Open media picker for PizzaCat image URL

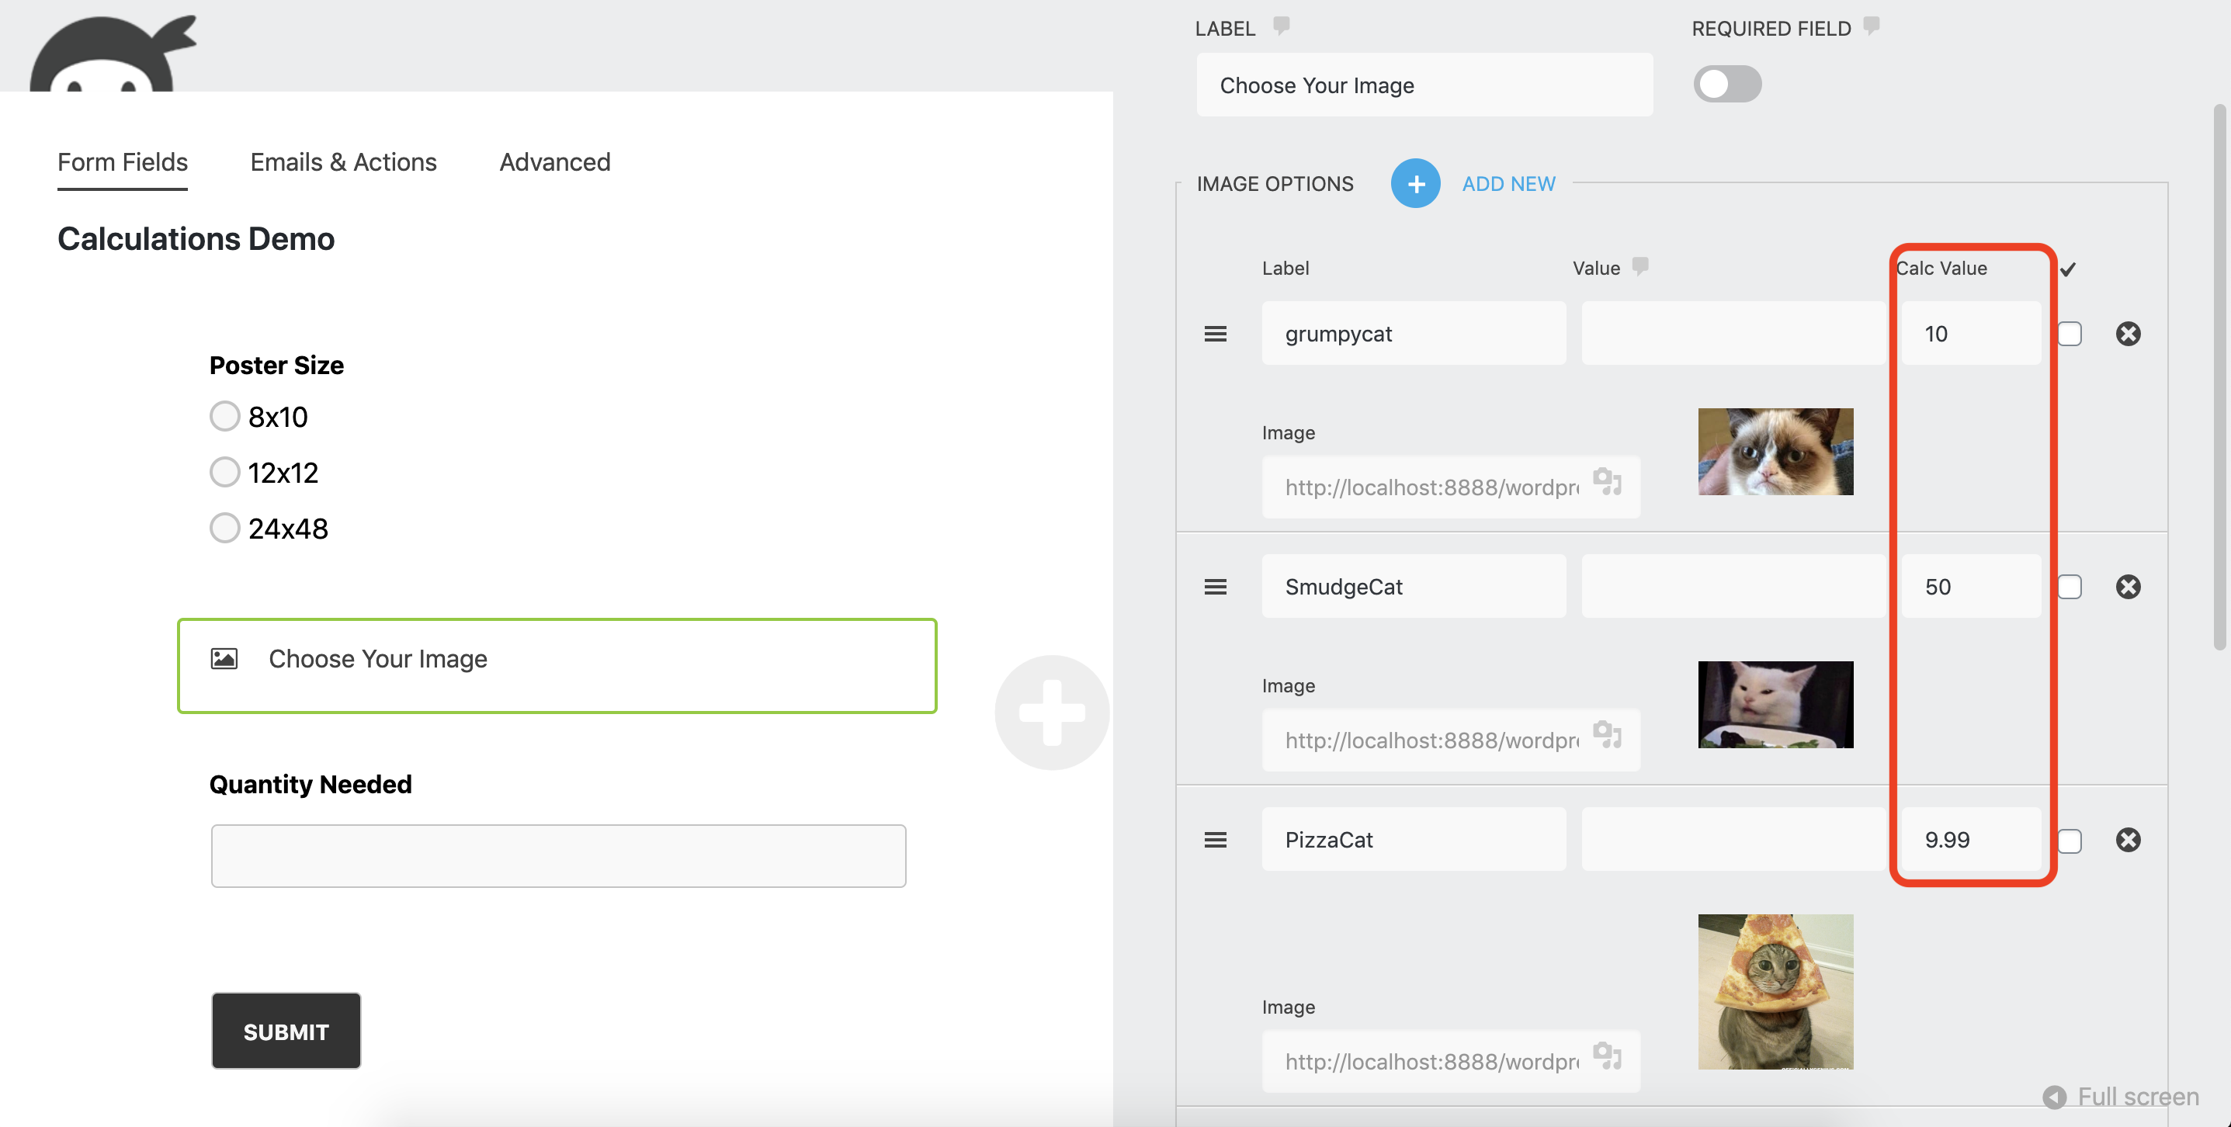point(1607,1056)
